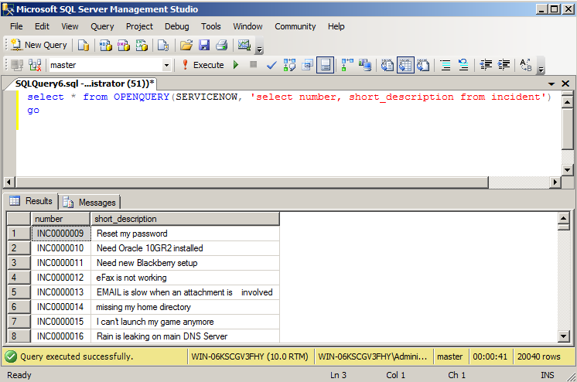Open Database Engine Query icon
Image resolution: width=577 pixels, height=382 pixels.
[x=84, y=45]
